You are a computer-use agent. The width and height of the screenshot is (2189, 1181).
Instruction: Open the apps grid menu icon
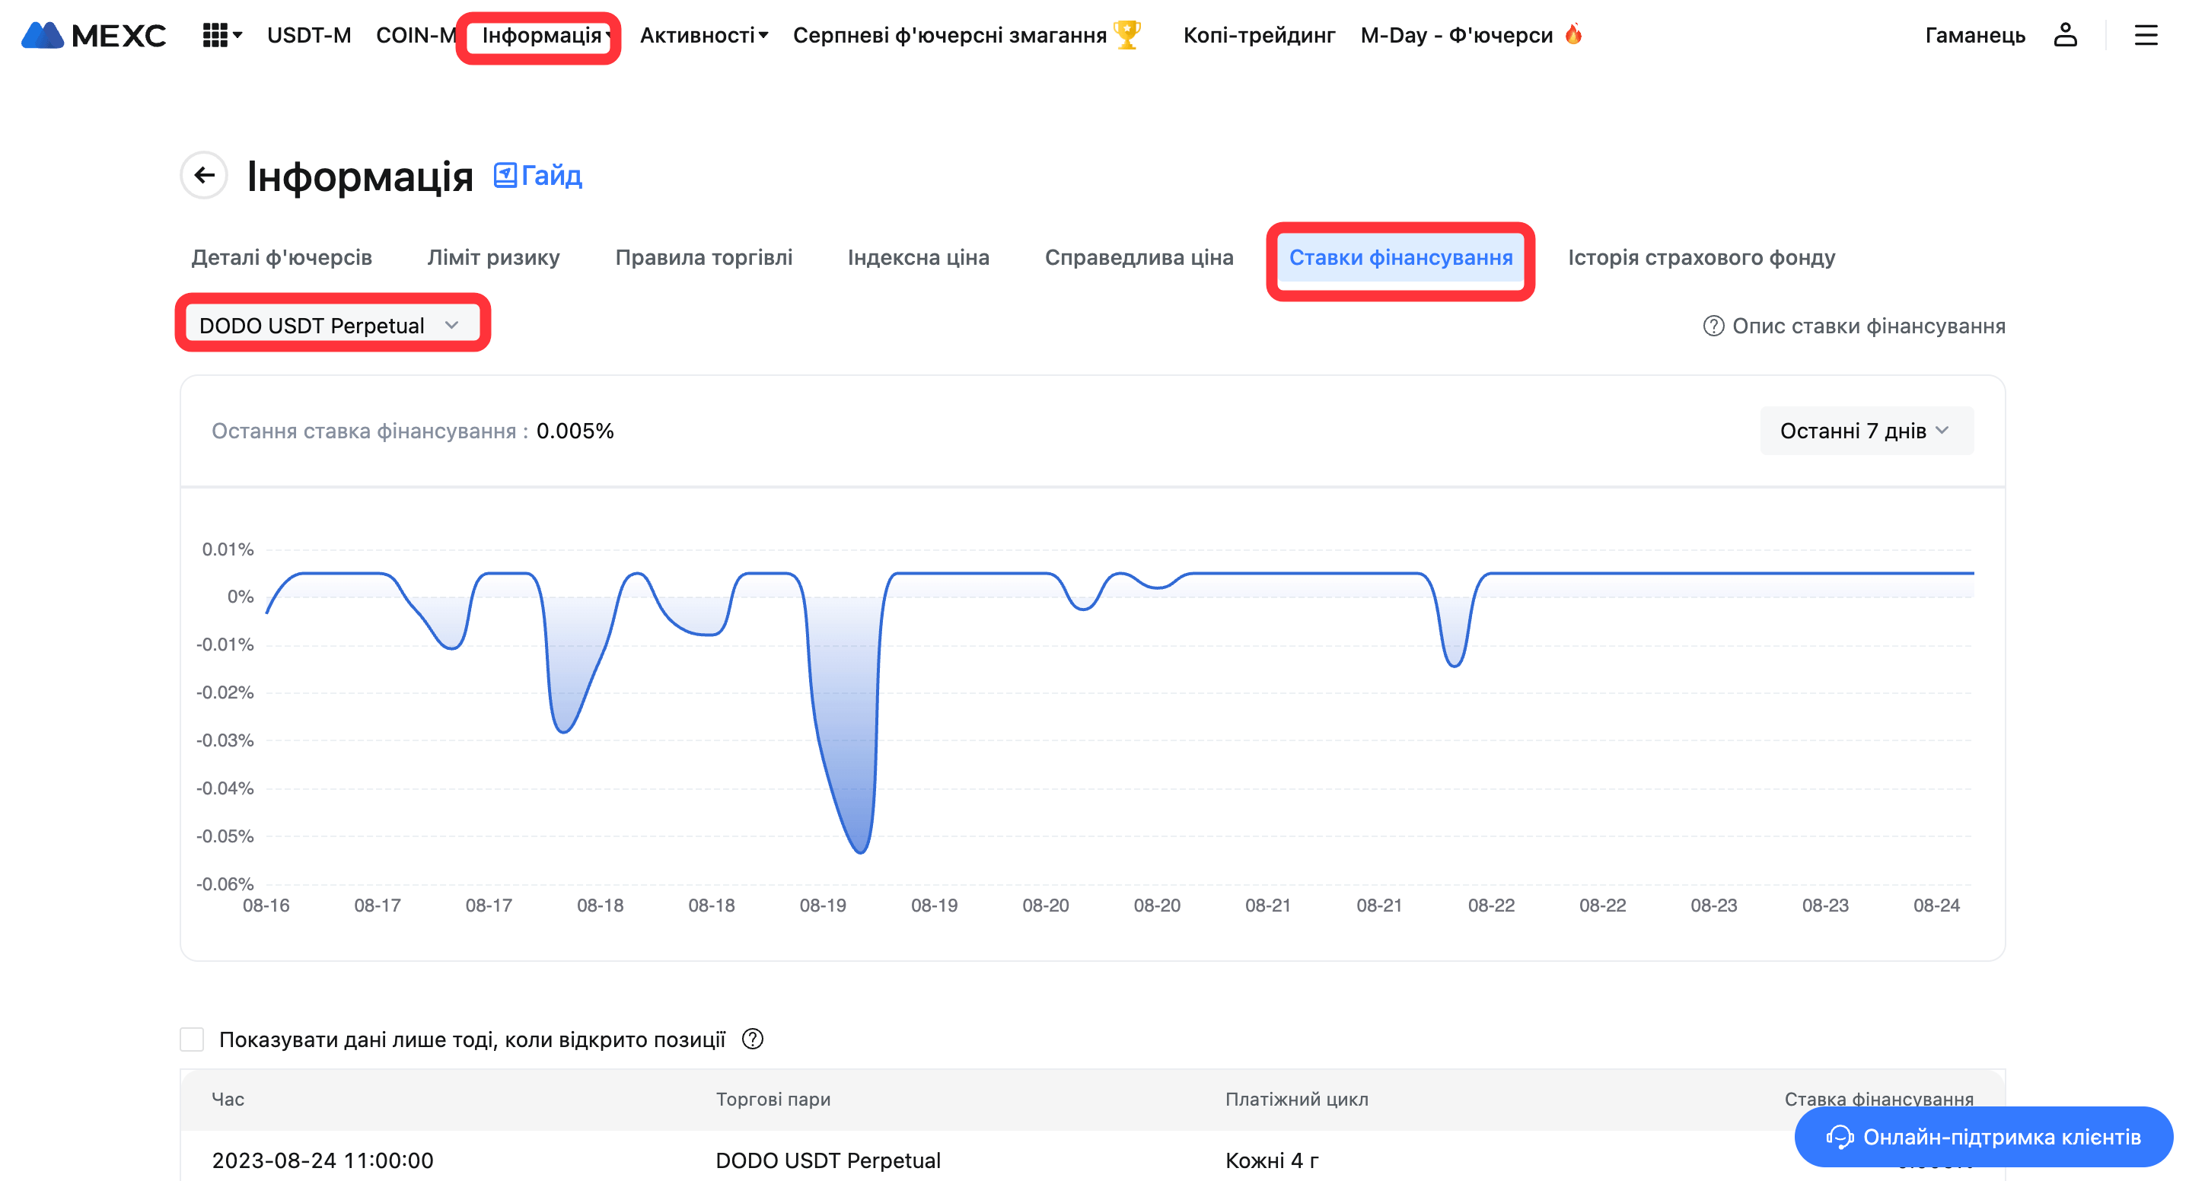click(x=215, y=35)
